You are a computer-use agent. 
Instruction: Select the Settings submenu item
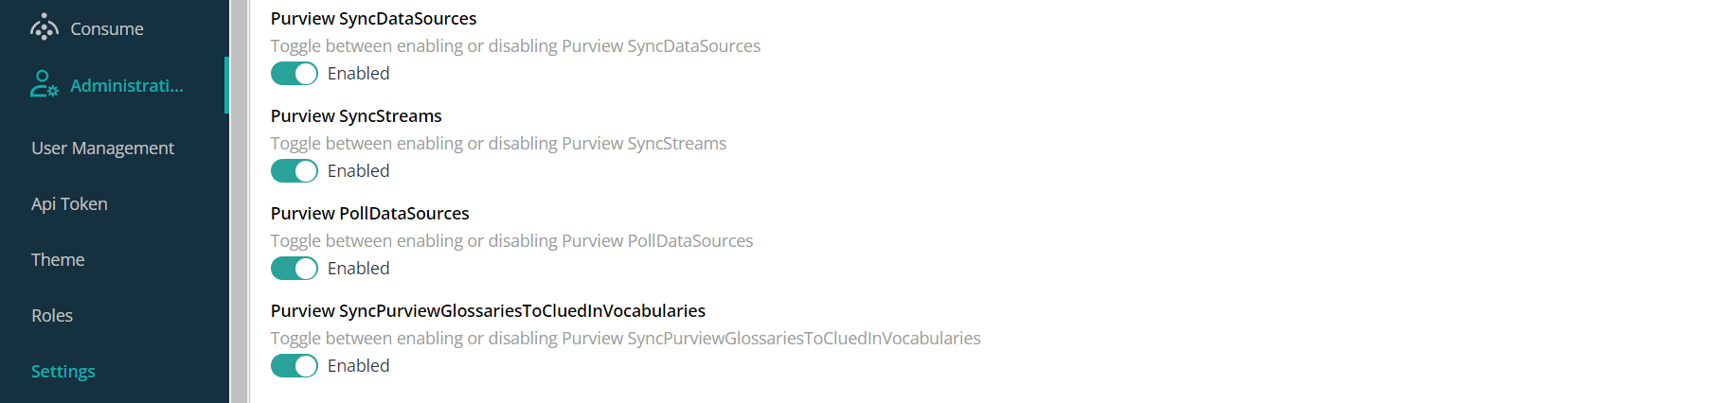tap(63, 371)
